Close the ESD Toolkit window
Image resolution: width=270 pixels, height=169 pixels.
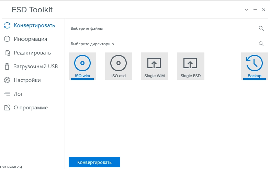263,10
